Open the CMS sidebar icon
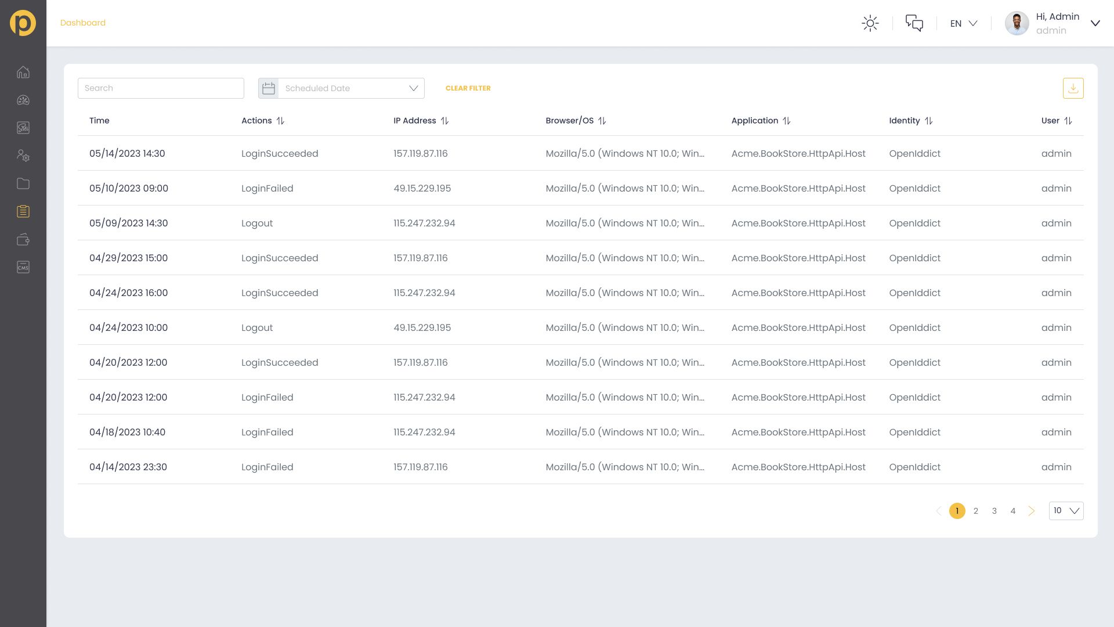 [x=23, y=267]
